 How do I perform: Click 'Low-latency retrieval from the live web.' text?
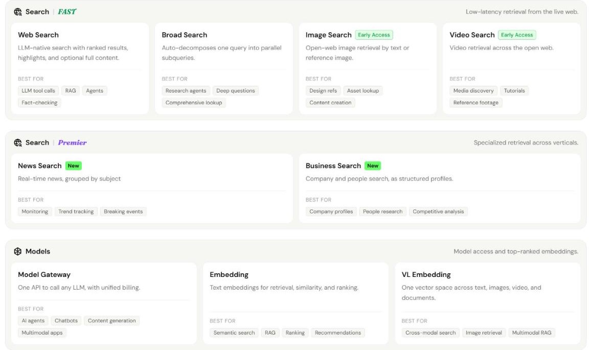(522, 12)
